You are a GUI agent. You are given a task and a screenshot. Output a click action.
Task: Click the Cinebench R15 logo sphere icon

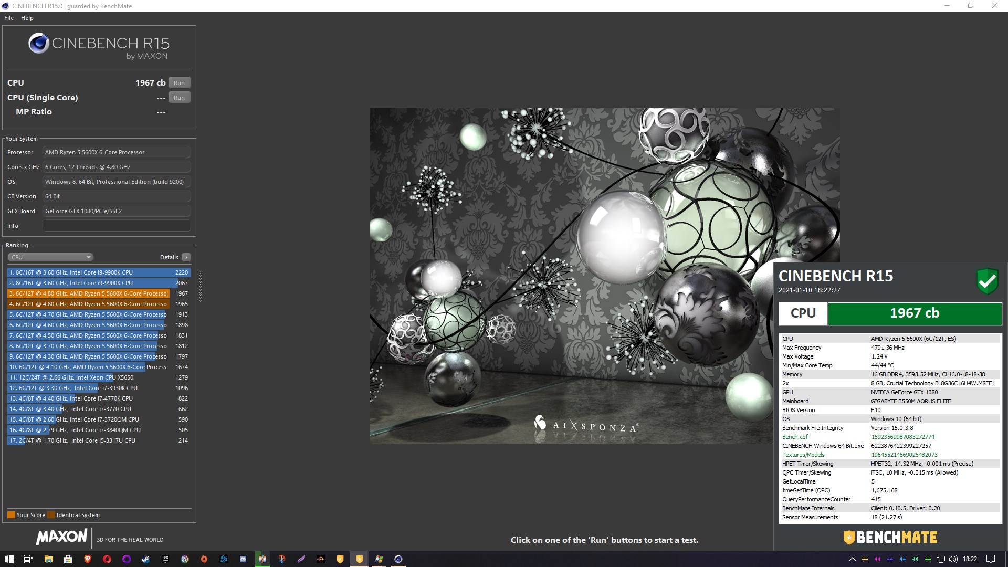click(39, 43)
